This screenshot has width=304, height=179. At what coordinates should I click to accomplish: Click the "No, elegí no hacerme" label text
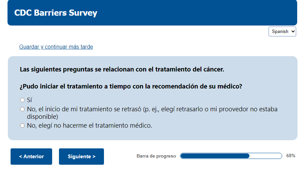click(x=89, y=126)
